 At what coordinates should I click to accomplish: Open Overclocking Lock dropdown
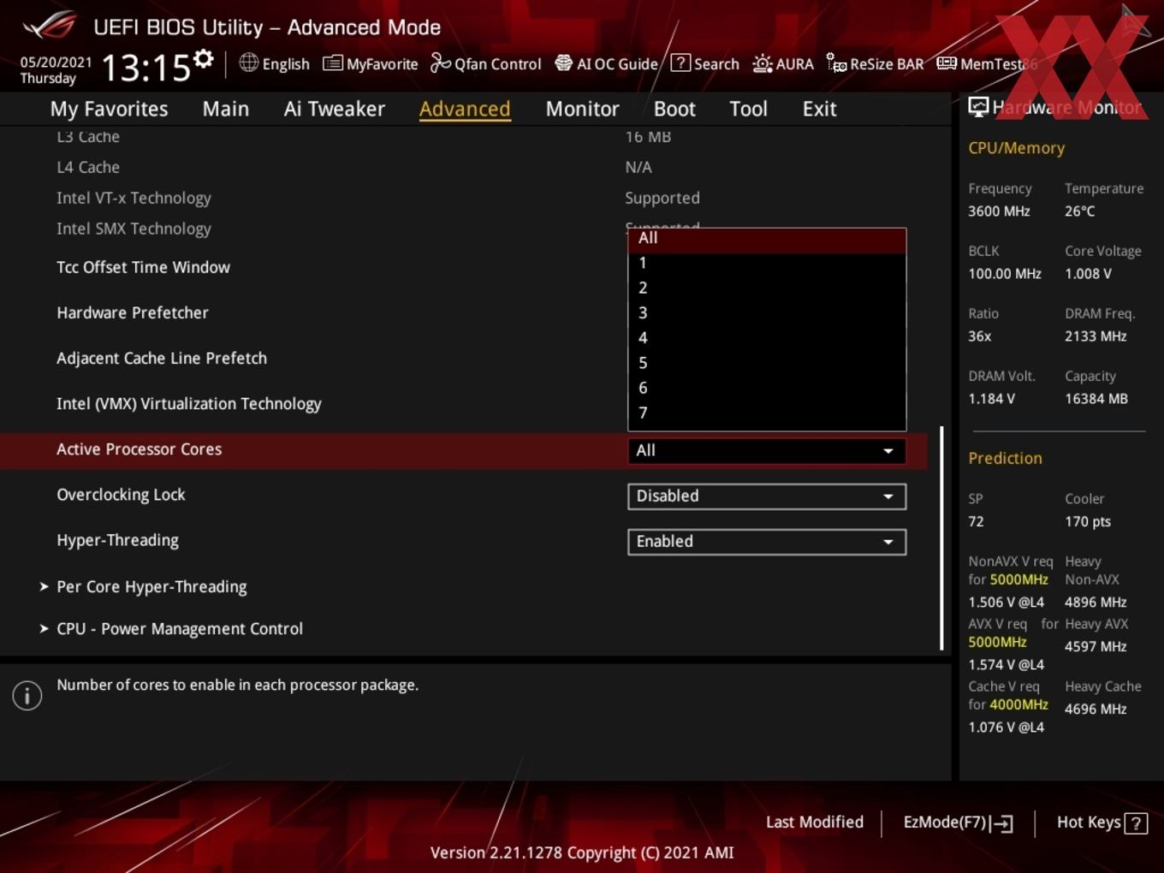tap(767, 496)
